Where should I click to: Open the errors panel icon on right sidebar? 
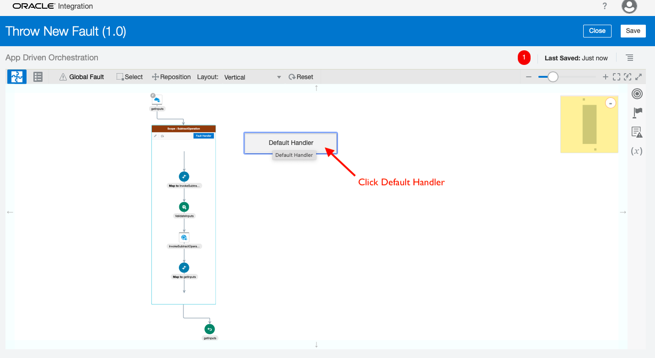coord(637,132)
